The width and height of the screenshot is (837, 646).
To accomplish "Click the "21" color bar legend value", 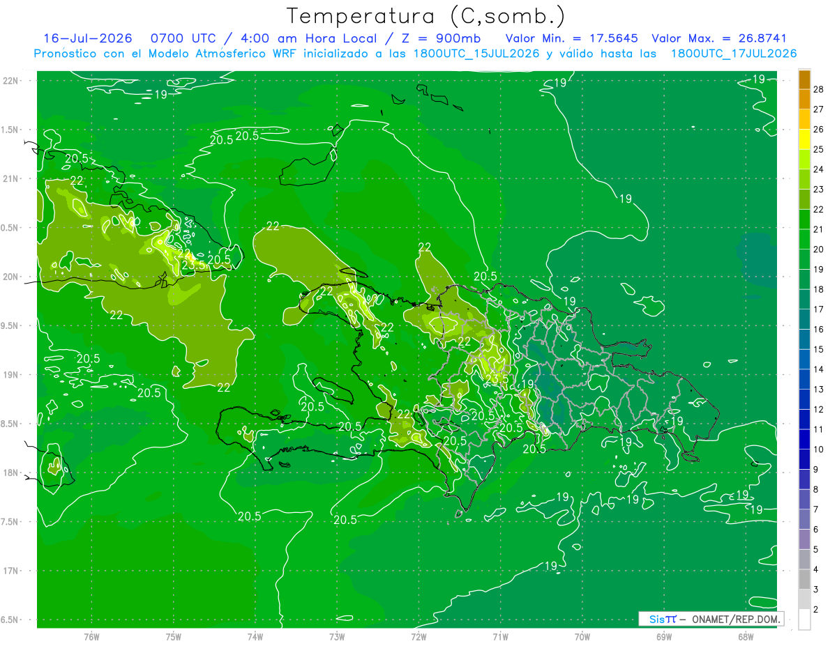I will tap(819, 229).
